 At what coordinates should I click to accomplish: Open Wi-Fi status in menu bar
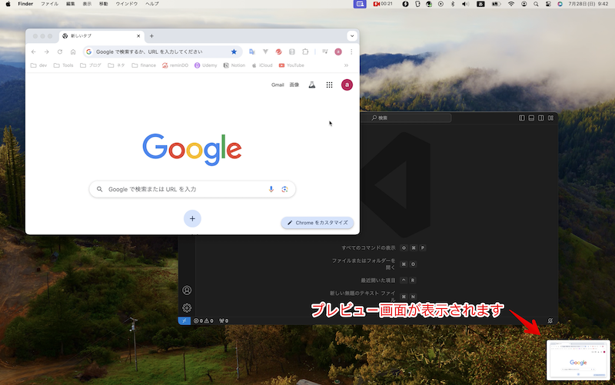pos(511,4)
